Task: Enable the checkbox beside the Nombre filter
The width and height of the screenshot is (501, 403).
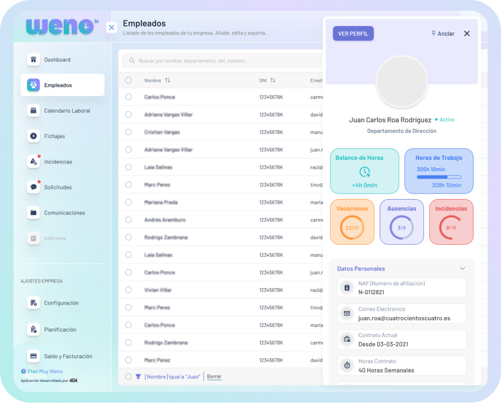Action: pos(129,377)
